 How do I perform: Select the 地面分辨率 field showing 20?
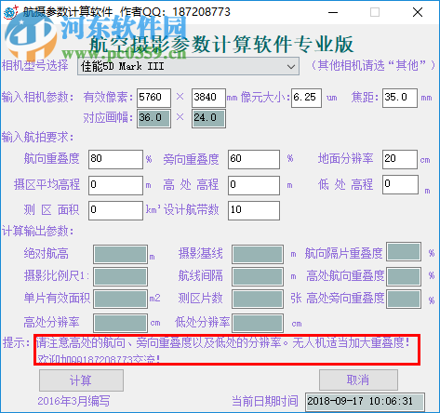[x=400, y=159]
